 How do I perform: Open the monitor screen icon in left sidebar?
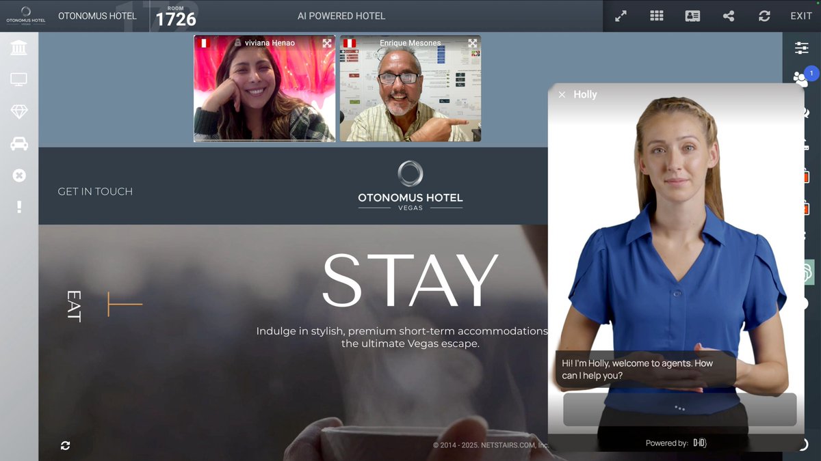coord(19,80)
